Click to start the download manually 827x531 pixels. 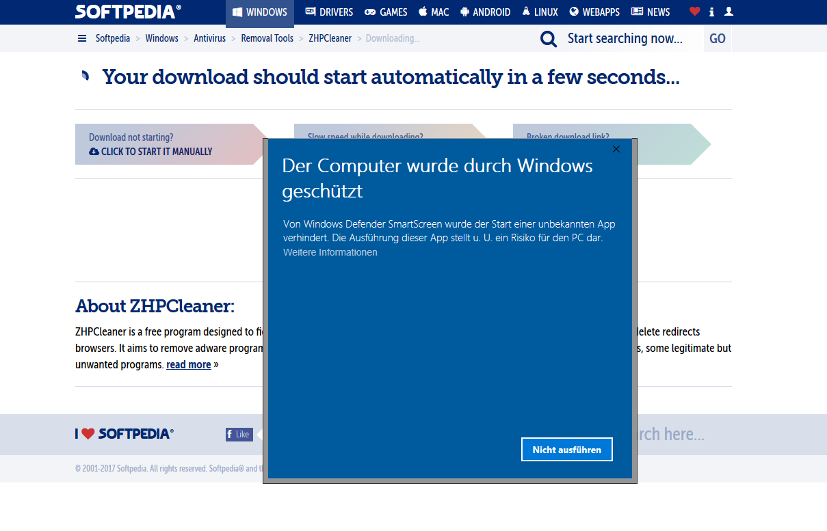(x=150, y=152)
